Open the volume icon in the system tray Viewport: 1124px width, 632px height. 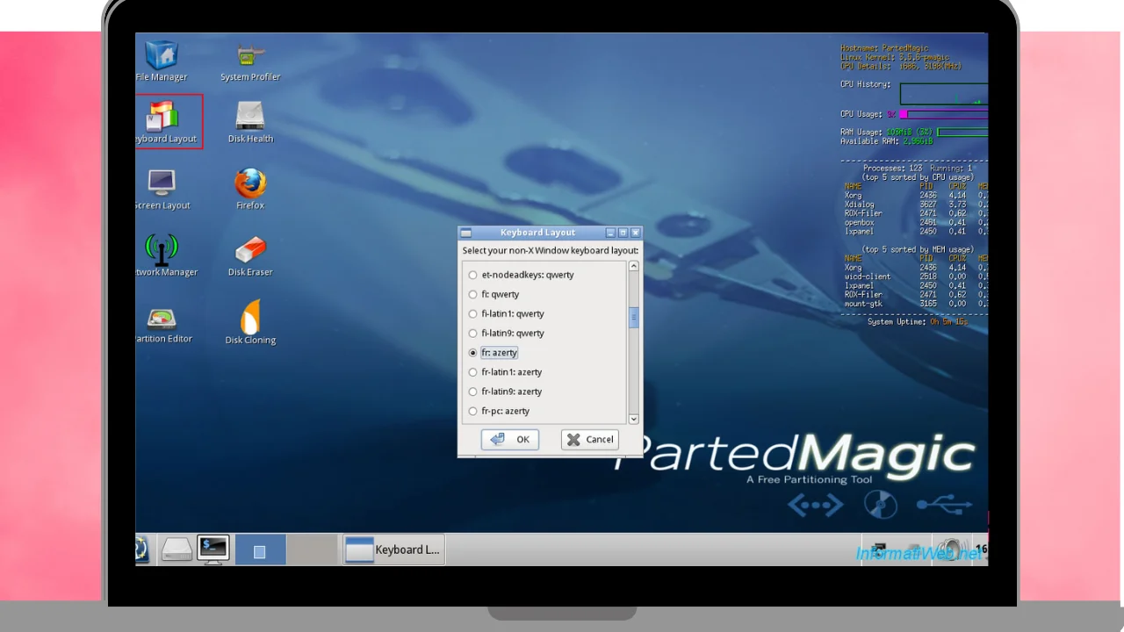[950, 550]
